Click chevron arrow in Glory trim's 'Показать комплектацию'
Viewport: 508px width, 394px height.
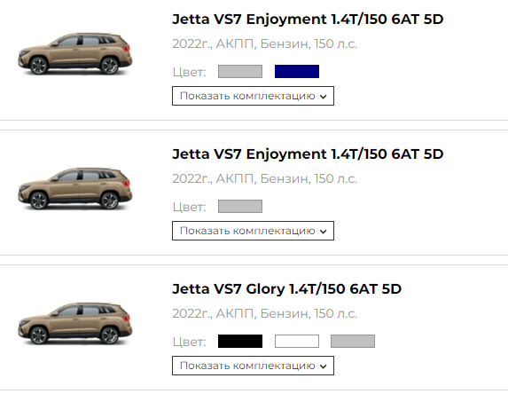point(323,366)
